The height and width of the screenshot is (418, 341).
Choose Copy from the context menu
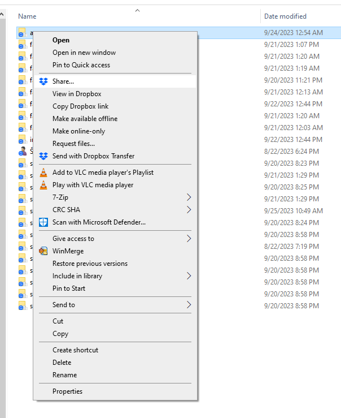(115, 334)
